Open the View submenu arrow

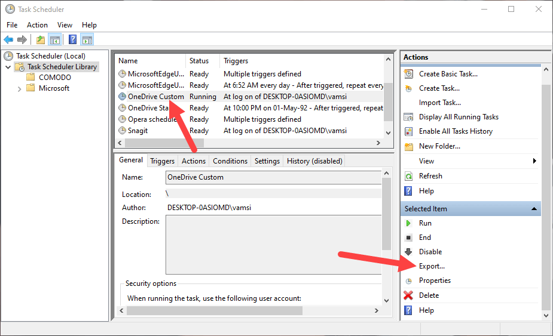[x=534, y=161]
